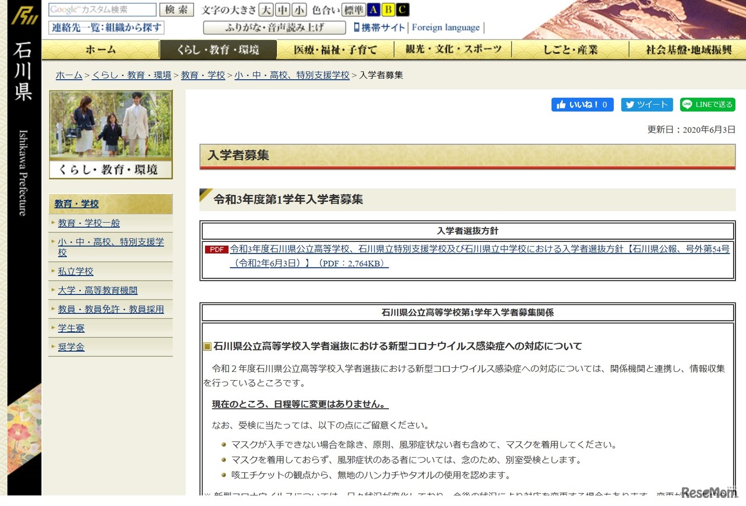This screenshot has height=506, width=746.
Task: Pick the blue A color contrast swatch
Action: click(372, 10)
